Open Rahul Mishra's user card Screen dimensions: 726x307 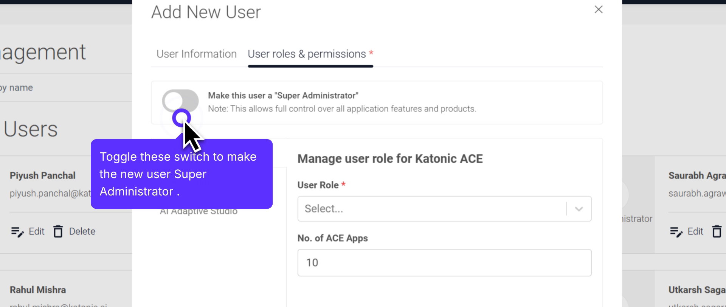pyautogui.click(x=38, y=290)
